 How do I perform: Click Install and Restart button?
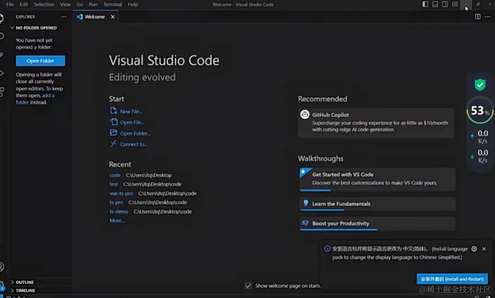(x=452, y=279)
